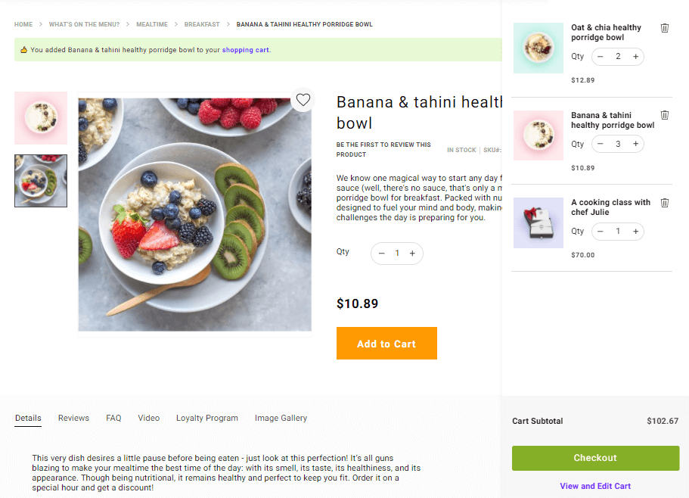Follow the shopping cart link in notification
The width and height of the screenshot is (689, 498).
(245, 51)
